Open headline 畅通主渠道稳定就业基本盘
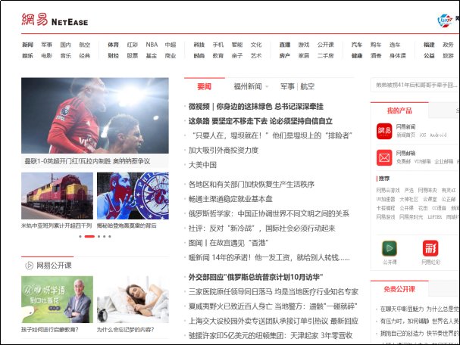460x345 pixels. [230, 199]
